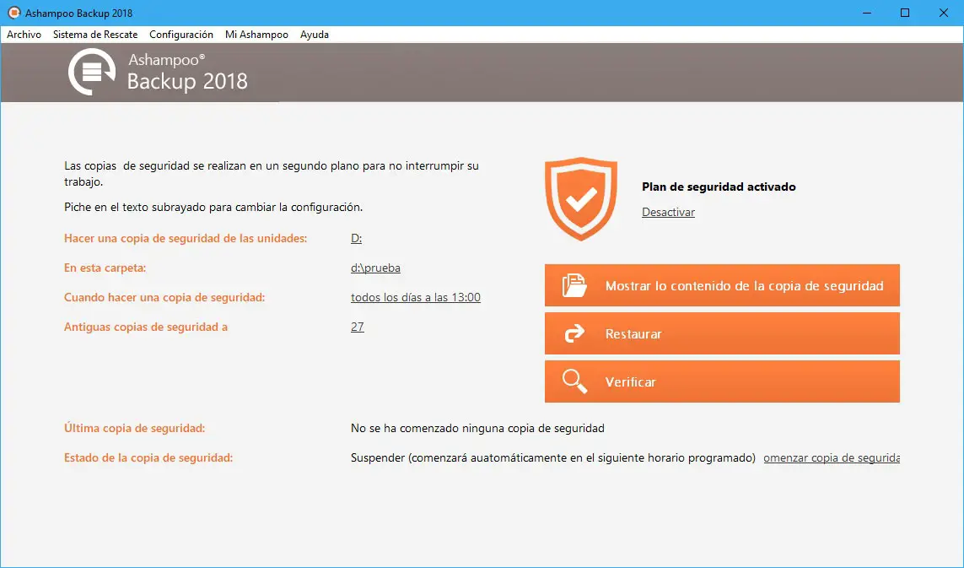Click the Desactivar link
Viewport: 964px width, 568px height.
[668, 213]
